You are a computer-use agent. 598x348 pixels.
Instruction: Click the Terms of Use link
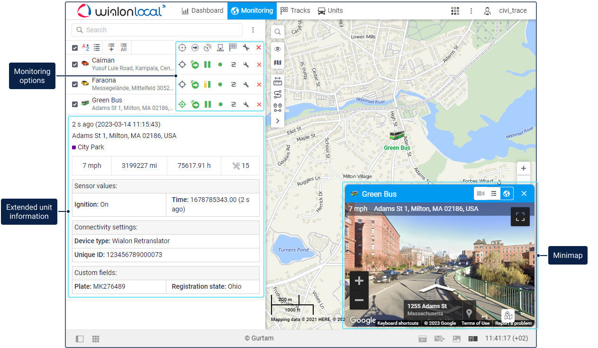475,323
